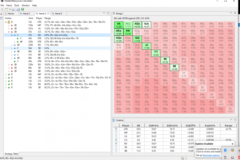This screenshot has height=160, width=240.
Task: Click the 'Updates are available' notification message
Action: pyautogui.click(x=208, y=150)
